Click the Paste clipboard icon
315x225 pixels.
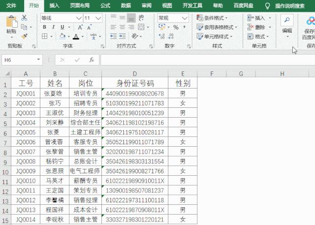[11, 22]
